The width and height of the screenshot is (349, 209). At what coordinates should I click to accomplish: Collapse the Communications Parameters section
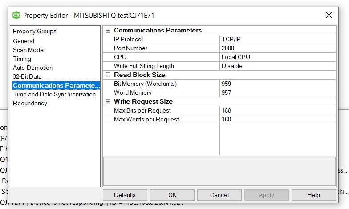(108, 31)
